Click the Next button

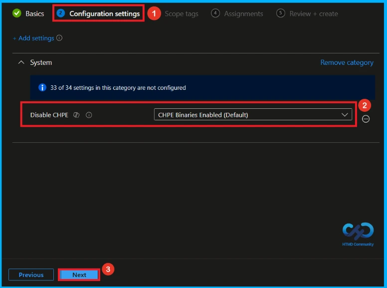(x=79, y=275)
